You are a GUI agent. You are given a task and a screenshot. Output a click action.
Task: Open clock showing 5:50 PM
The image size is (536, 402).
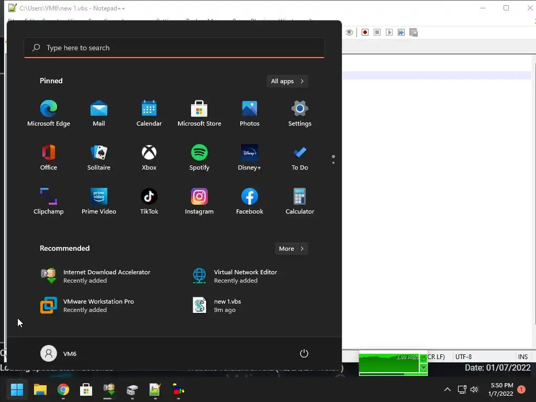(x=501, y=389)
